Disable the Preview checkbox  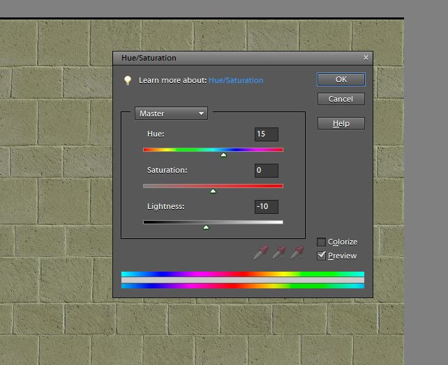(x=321, y=256)
